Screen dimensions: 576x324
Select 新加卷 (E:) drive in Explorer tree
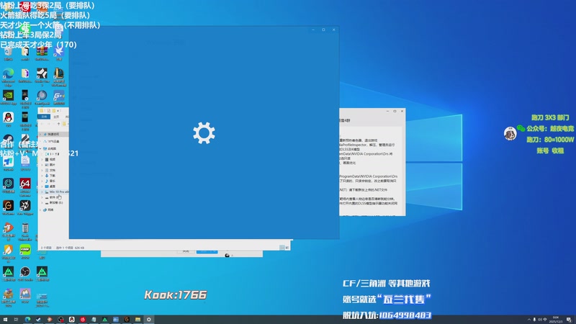tap(54, 202)
